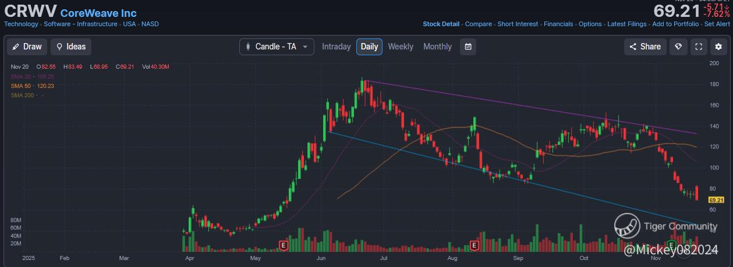Click the 69.21 price tag on axis
The image size is (733, 267).
click(x=716, y=200)
